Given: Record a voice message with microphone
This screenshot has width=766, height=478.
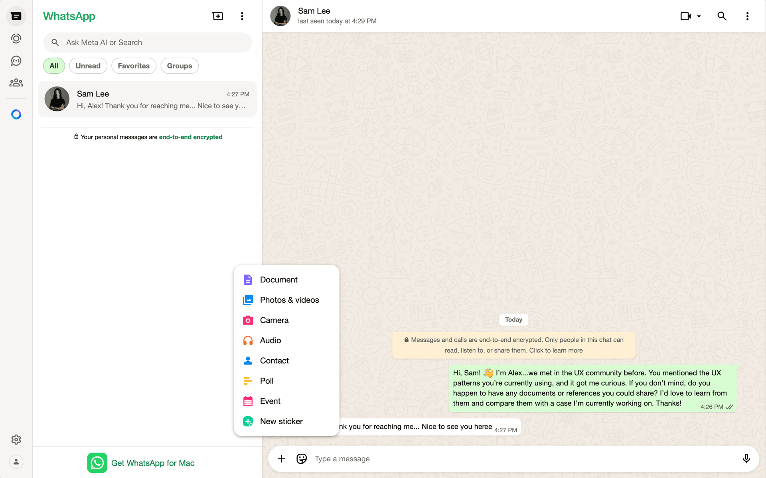Looking at the screenshot, I should (x=746, y=459).
